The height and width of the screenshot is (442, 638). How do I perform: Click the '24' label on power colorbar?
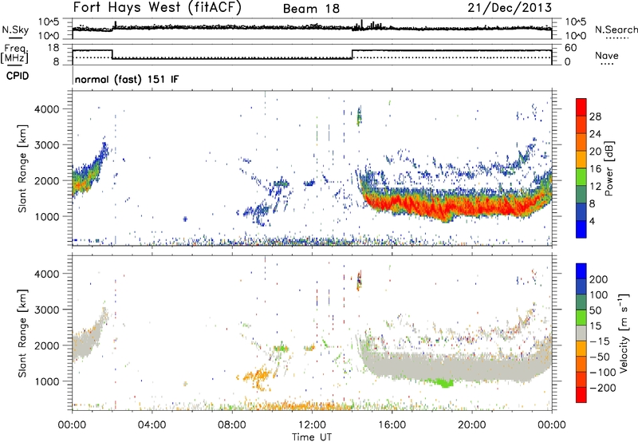(x=595, y=134)
